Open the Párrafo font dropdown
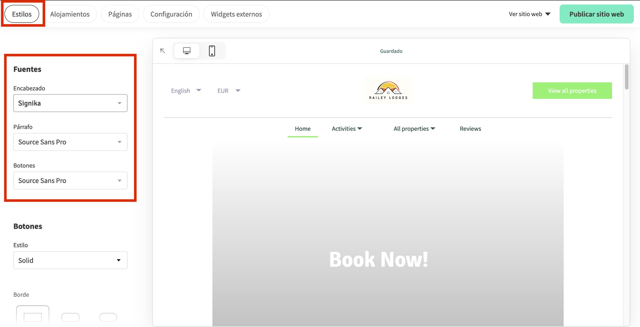640x327 pixels. tap(70, 142)
